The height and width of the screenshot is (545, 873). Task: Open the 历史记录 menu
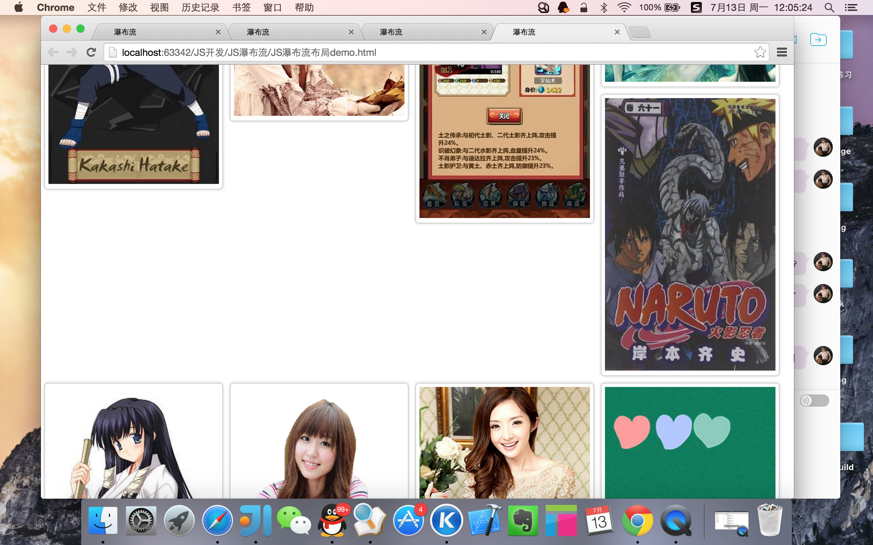(200, 7)
